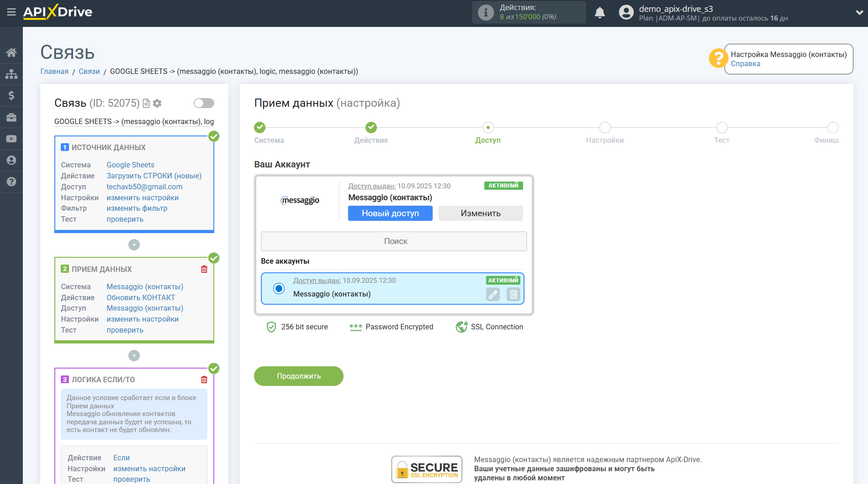Click the Новый доступ button
Viewport: 868px width, 484px height.
(390, 213)
